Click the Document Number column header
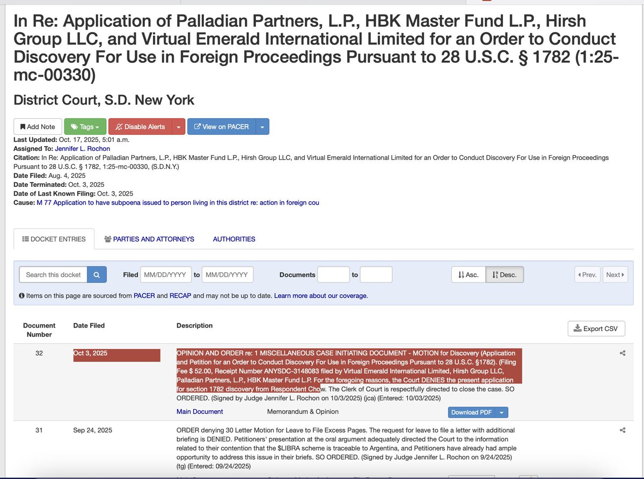 point(39,330)
